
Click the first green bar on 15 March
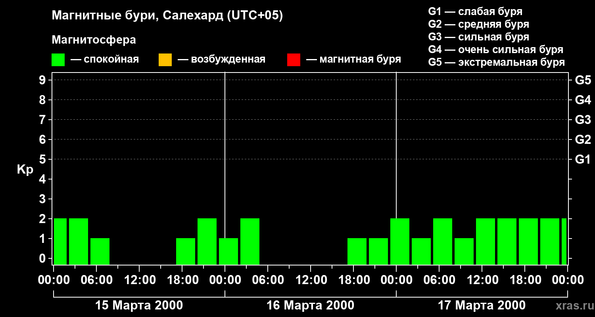[x=60, y=241]
